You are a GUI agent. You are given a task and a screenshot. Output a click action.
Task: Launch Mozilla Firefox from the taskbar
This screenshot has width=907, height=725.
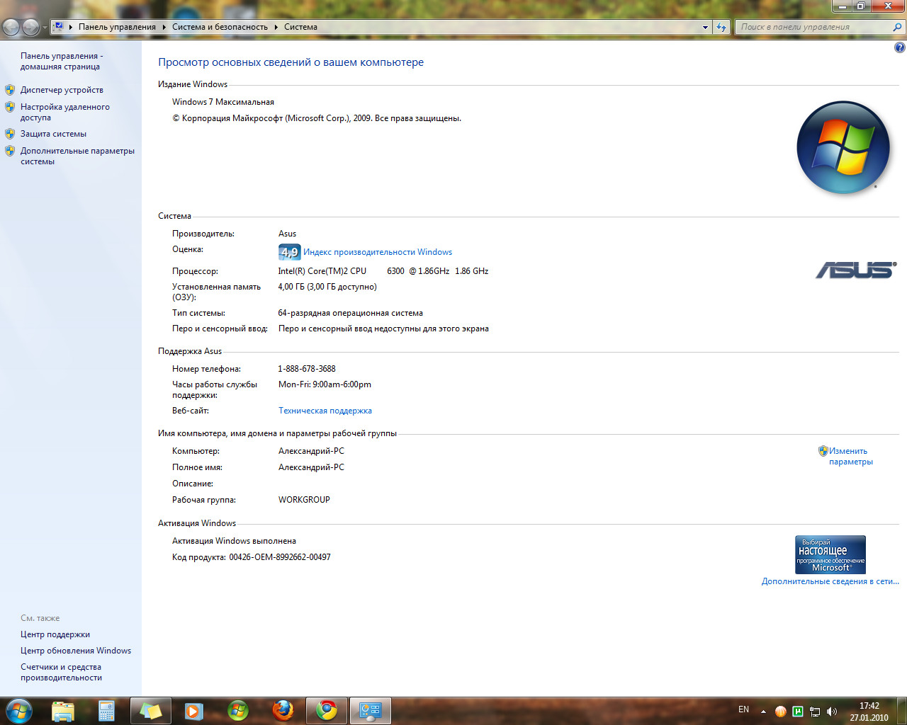283,711
